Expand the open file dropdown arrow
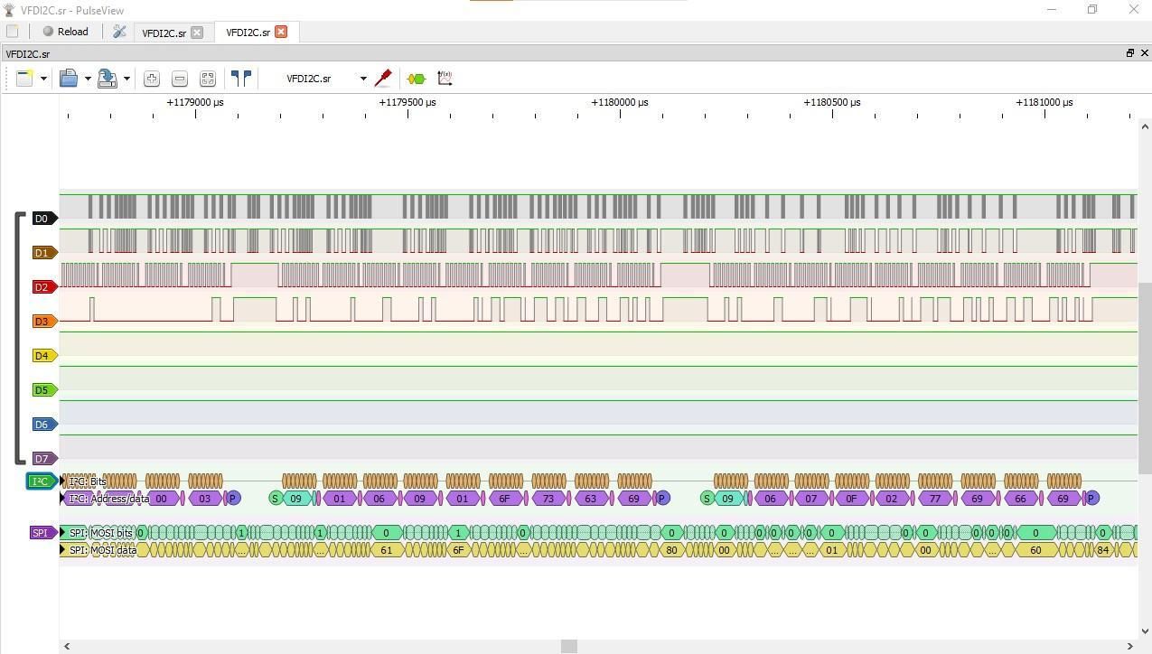 (88, 79)
